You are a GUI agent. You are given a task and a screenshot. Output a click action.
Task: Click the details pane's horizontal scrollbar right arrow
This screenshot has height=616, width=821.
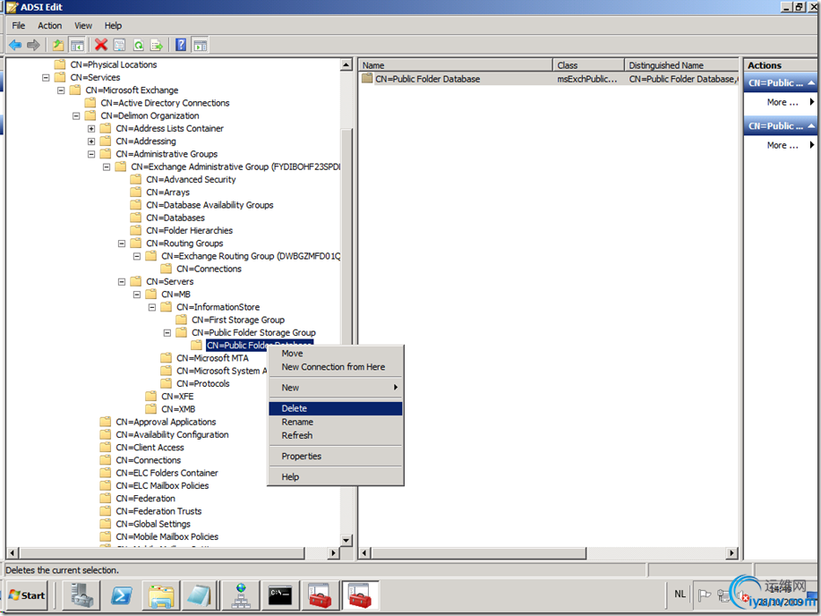click(732, 553)
